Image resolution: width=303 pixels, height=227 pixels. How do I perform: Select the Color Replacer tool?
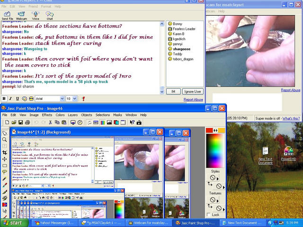click(x=4, y=205)
